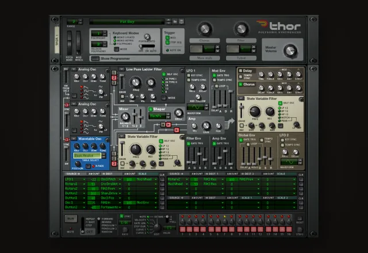Click the Master Volume knob
Viewport: 368px width, 253px height.
click(x=290, y=50)
